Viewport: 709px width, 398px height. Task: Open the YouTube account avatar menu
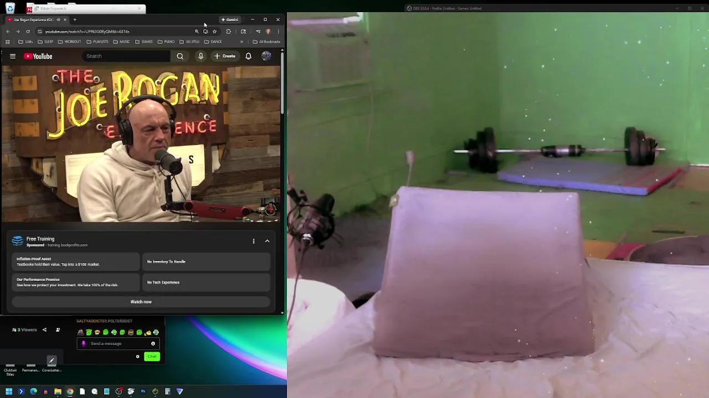[x=266, y=56]
